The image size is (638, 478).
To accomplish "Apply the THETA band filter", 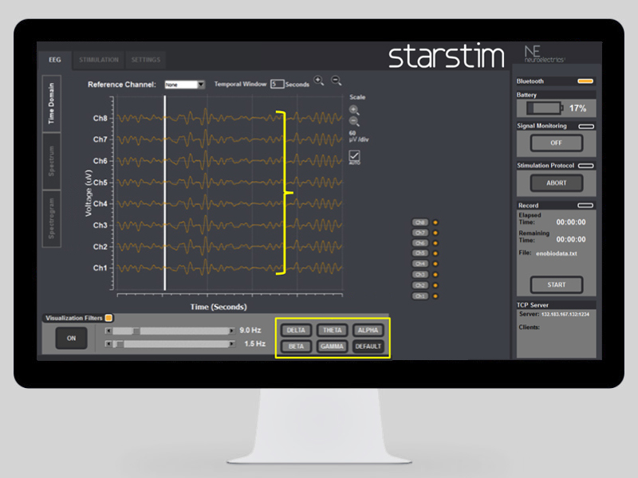I will click(x=332, y=330).
